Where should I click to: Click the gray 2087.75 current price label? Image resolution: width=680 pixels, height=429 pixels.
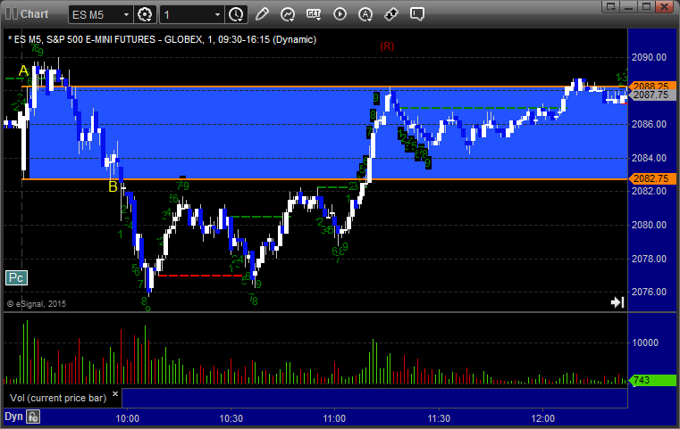coord(651,95)
